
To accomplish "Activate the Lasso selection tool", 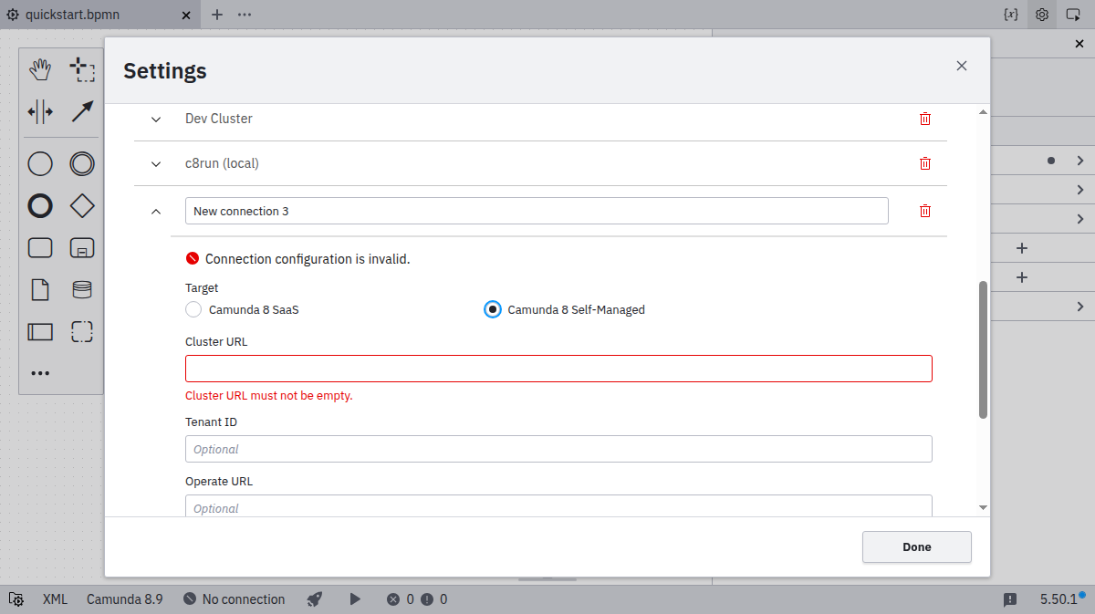I will [x=82, y=69].
